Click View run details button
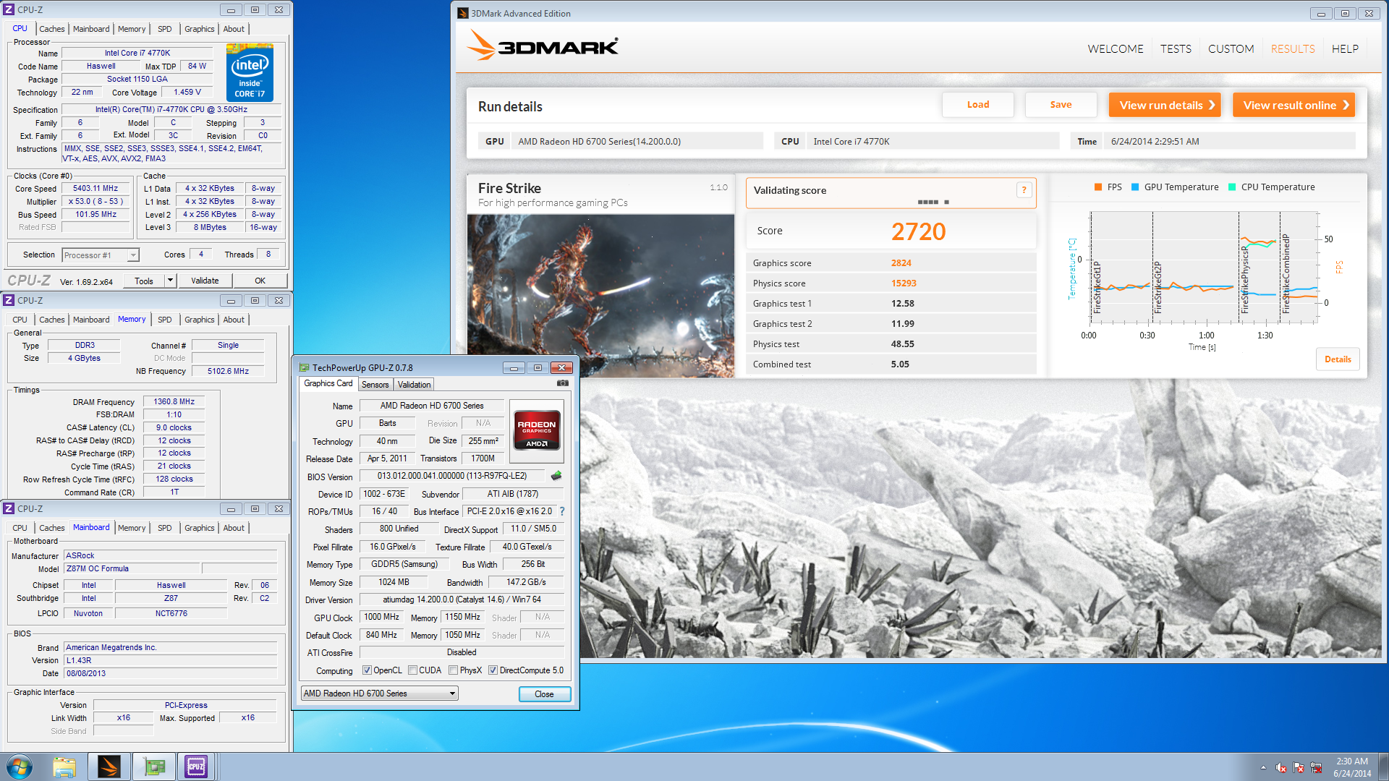This screenshot has height=781, width=1389. (1165, 105)
